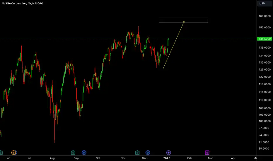The image size is (273, 161).
Task: Click the 100.0000 price axis label
Action: tap(265, 121)
